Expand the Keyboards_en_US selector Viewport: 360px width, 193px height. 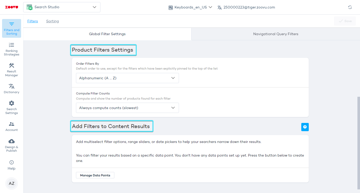point(190,7)
